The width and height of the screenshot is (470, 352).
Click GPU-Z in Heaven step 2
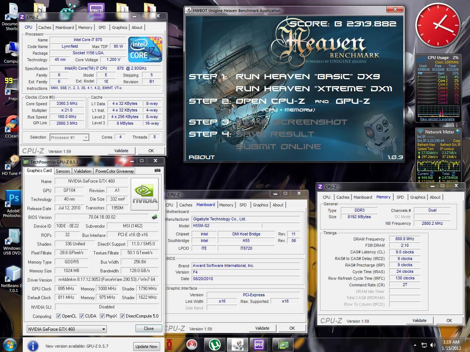tap(353, 101)
